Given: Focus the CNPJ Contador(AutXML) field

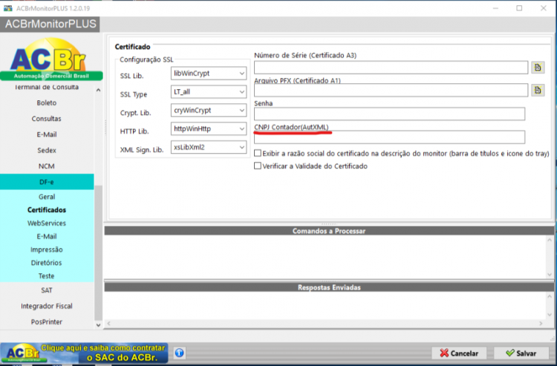Looking at the screenshot, I should pyautogui.click(x=389, y=137).
